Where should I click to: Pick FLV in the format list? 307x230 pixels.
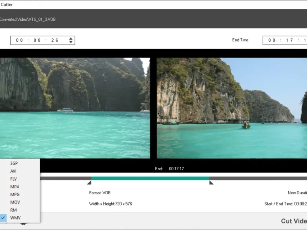coord(13,179)
